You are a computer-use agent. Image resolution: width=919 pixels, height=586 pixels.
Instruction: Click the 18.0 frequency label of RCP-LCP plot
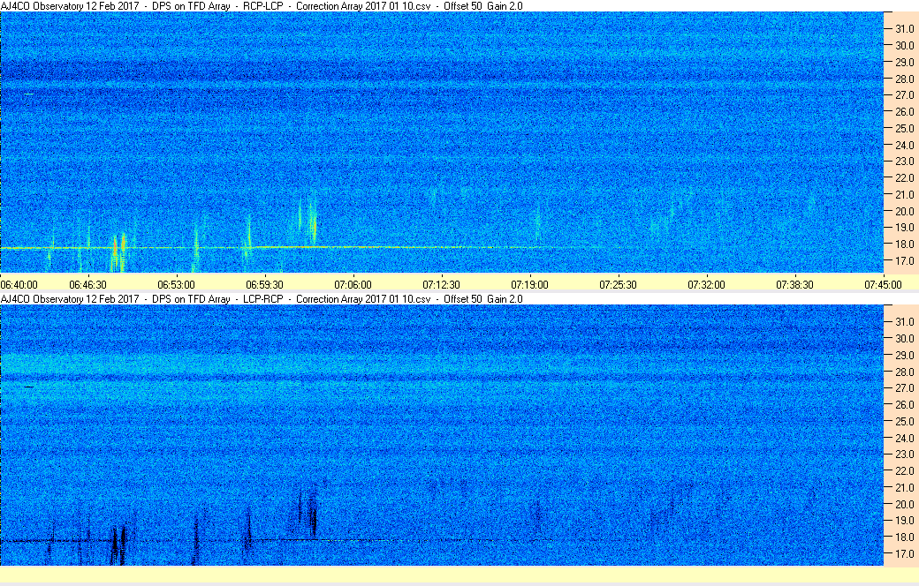tap(904, 244)
